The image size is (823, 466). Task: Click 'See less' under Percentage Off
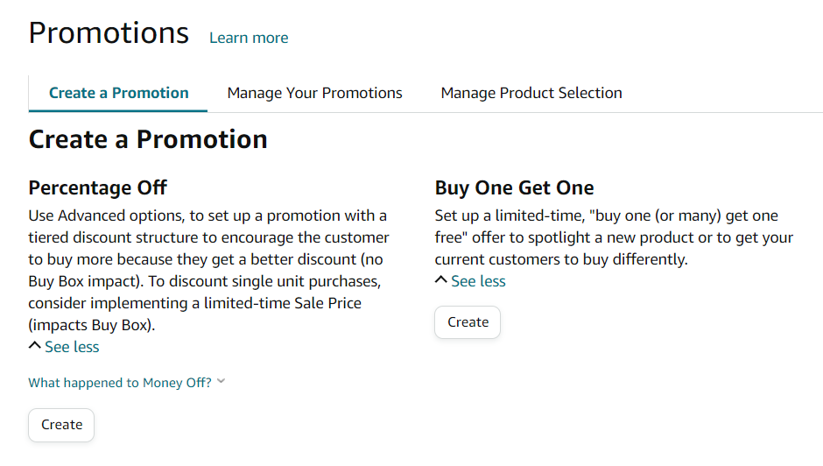point(72,347)
